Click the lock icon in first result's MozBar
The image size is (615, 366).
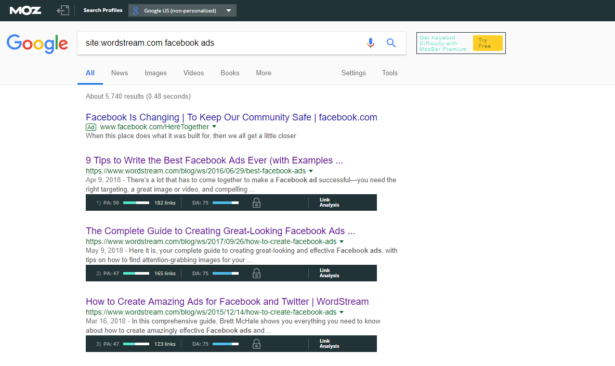tap(256, 203)
